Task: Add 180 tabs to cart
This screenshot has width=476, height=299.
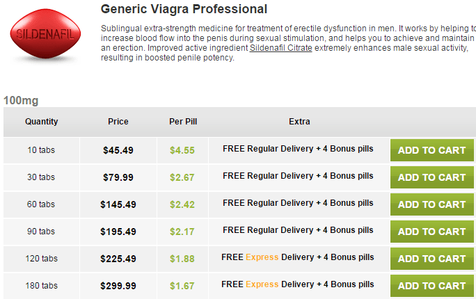Action: tap(431, 286)
